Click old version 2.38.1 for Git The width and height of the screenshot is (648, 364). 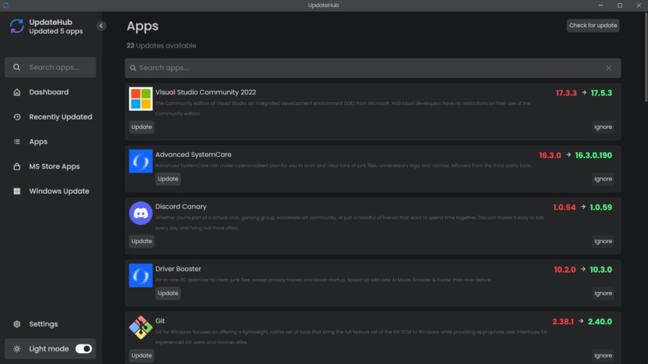(x=563, y=321)
